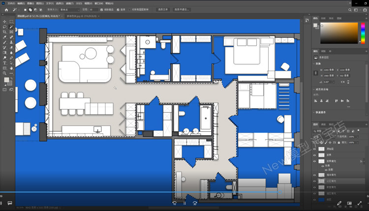Select the Zoom tool
Image resolution: width=369 pixels, height=211 pixels.
[x=5, y=73]
